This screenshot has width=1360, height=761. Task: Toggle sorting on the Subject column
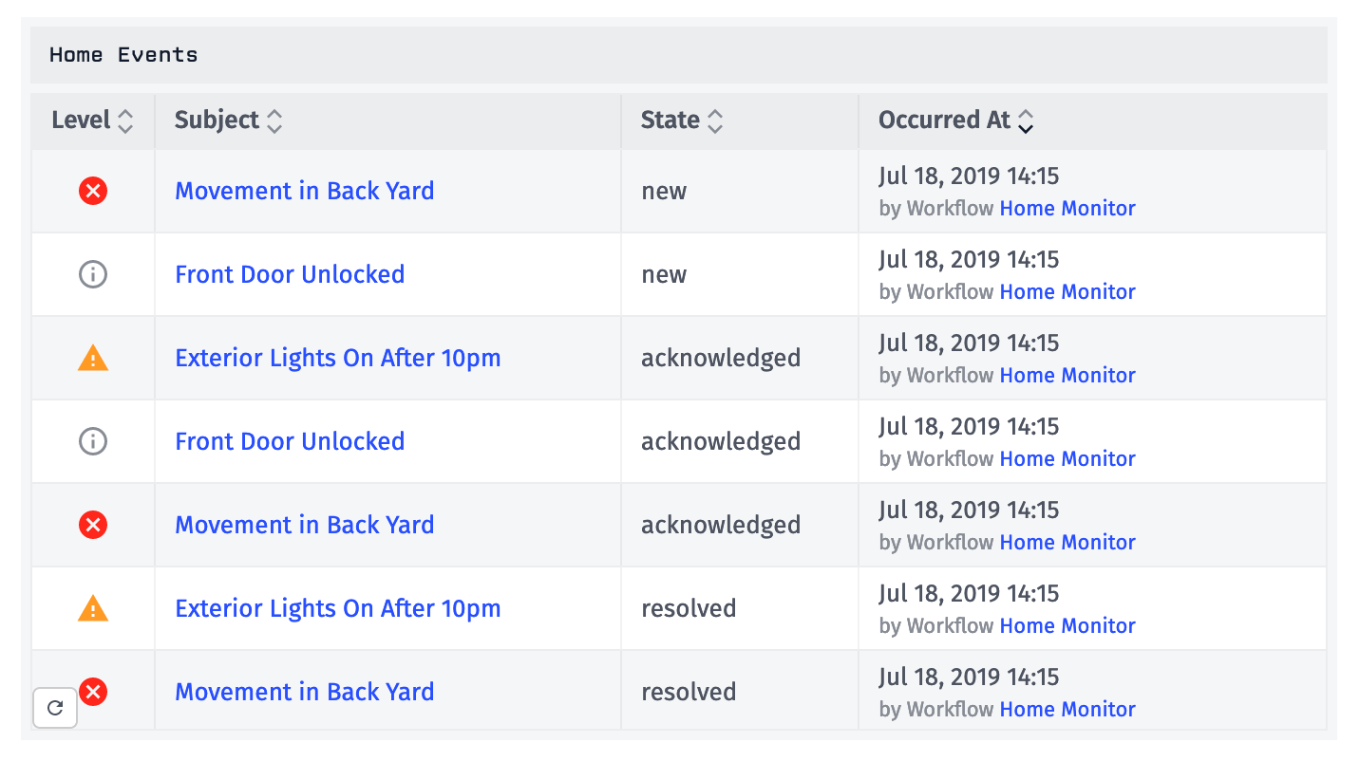pyautogui.click(x=274, y=121)
